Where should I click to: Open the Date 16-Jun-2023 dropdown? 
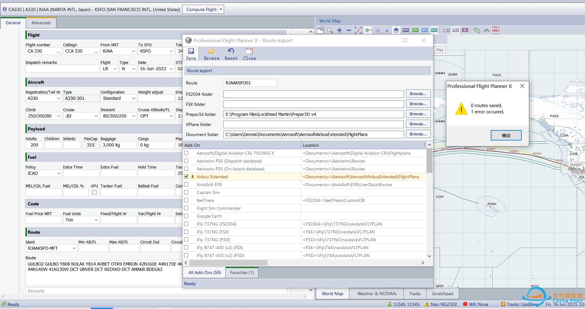171,69
